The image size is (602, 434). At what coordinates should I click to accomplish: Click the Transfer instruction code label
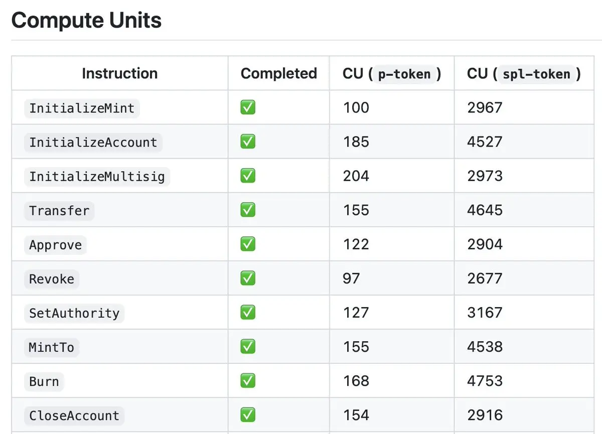pos(59,211)
